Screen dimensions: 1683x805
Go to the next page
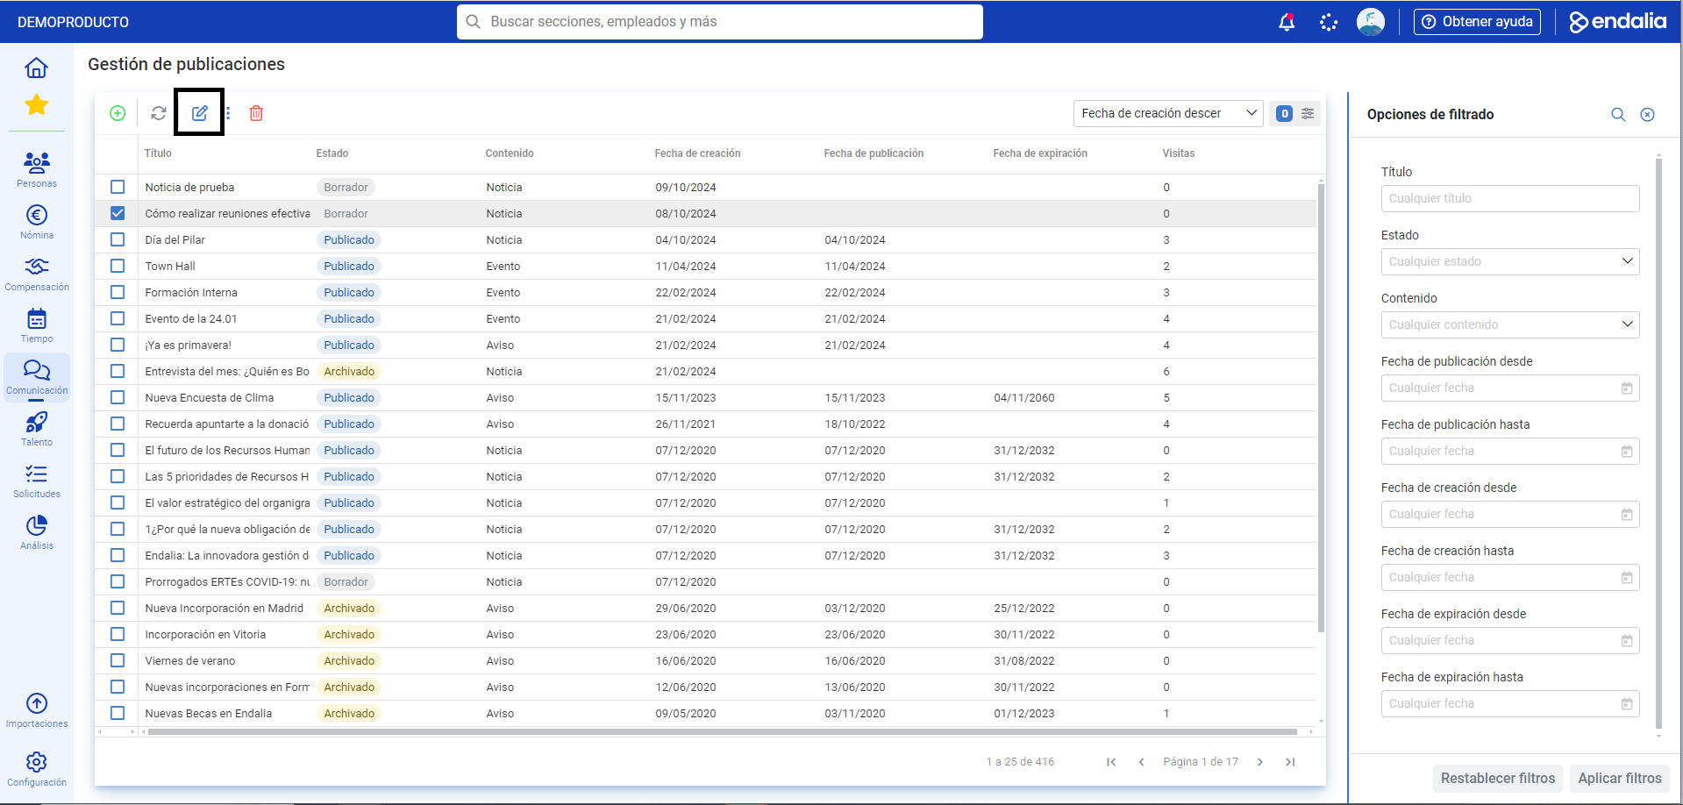(x=1260, y=762)
